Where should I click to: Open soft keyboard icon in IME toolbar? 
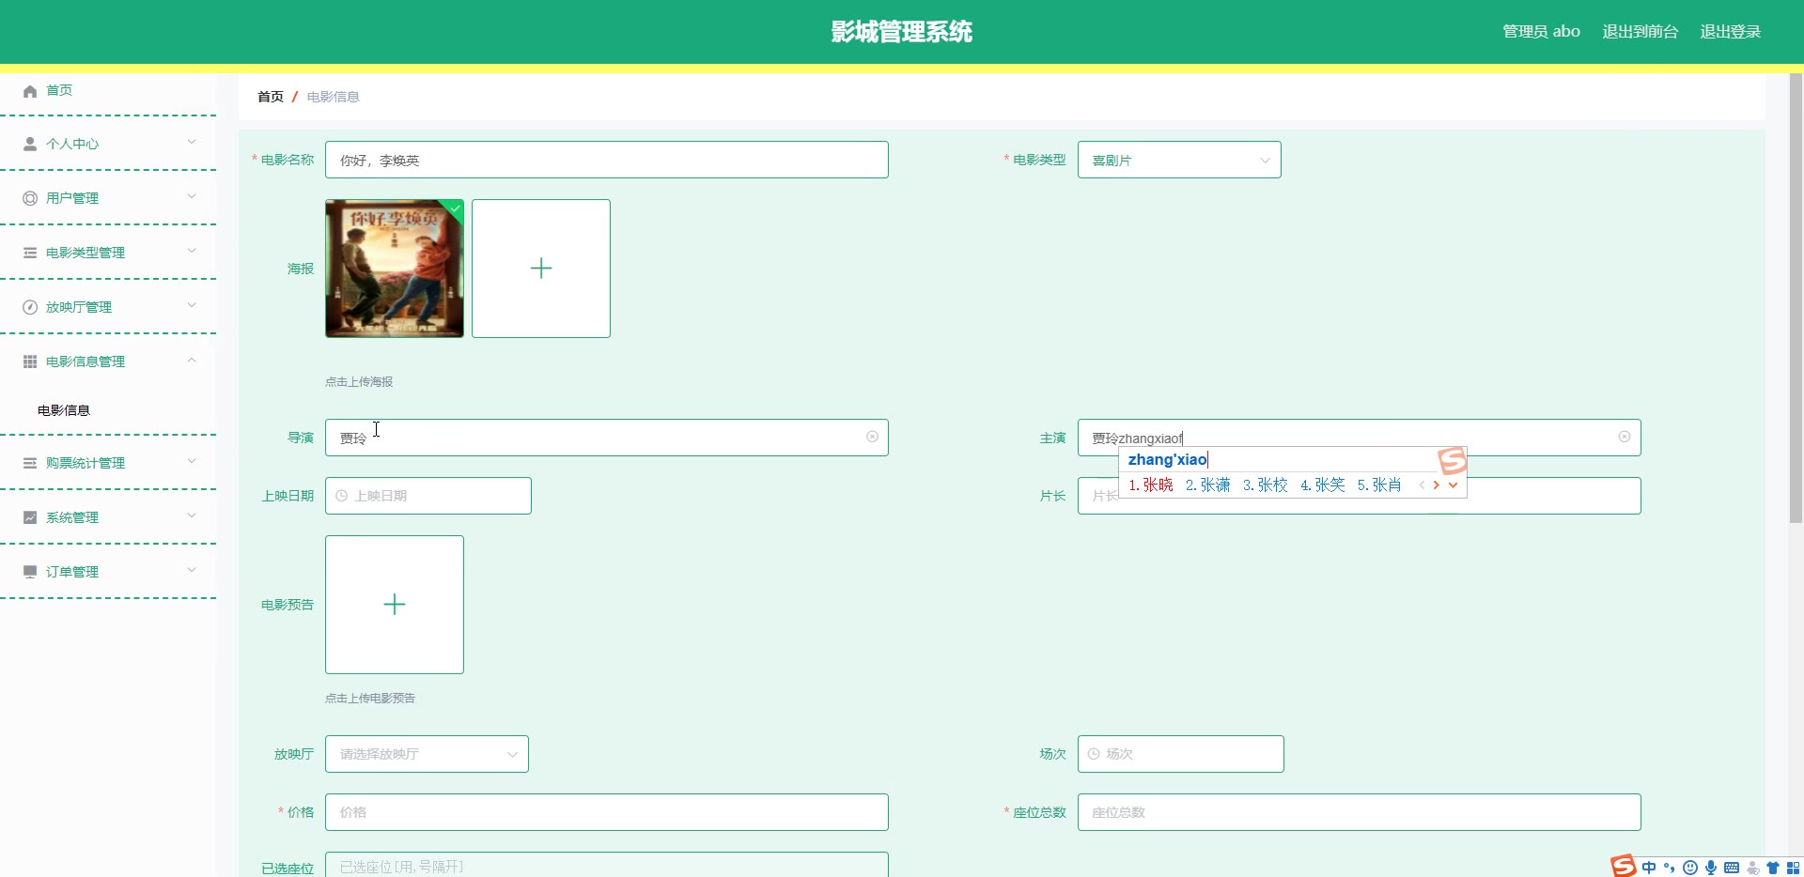1732,868
